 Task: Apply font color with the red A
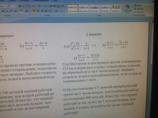27,11
